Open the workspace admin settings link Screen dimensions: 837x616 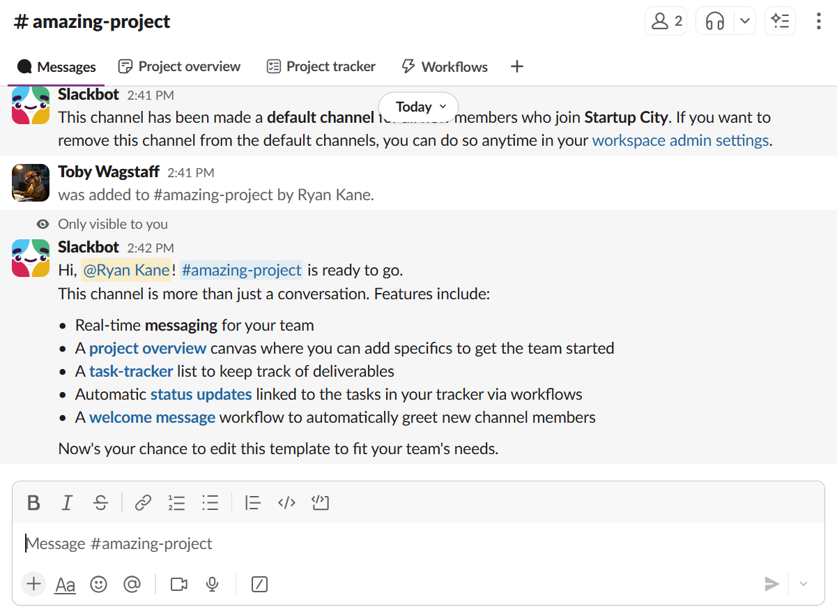tap(680, 140)
